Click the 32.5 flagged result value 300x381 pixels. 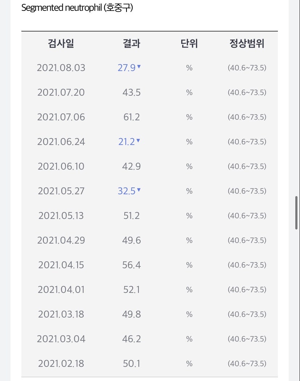coord(126,191)
